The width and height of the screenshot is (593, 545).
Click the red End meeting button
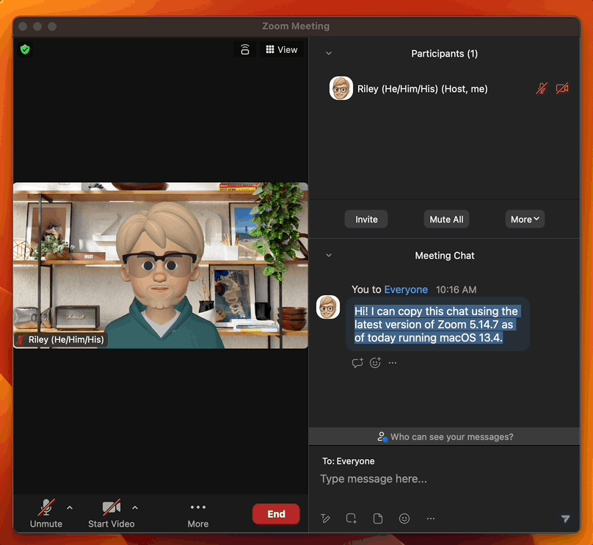tap(276, 514)
